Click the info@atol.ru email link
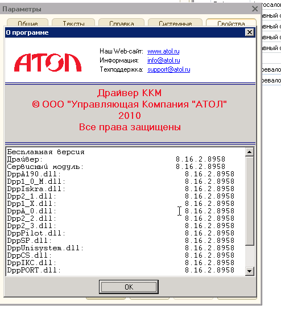 pos(164,60)
